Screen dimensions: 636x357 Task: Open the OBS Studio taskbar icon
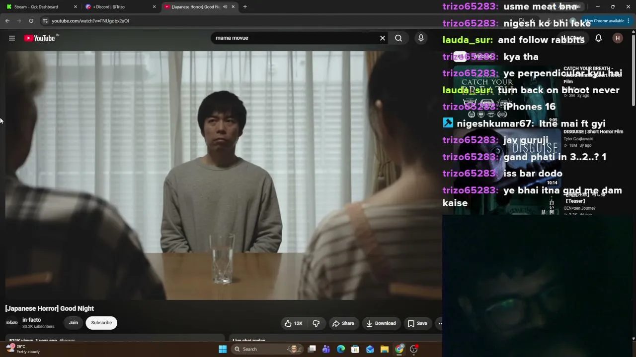413,349
